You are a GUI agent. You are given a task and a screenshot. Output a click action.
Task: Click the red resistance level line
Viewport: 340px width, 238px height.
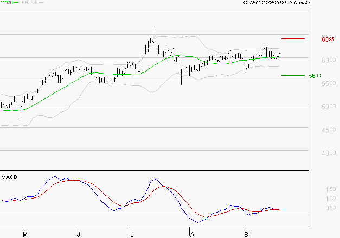point(293,39)
